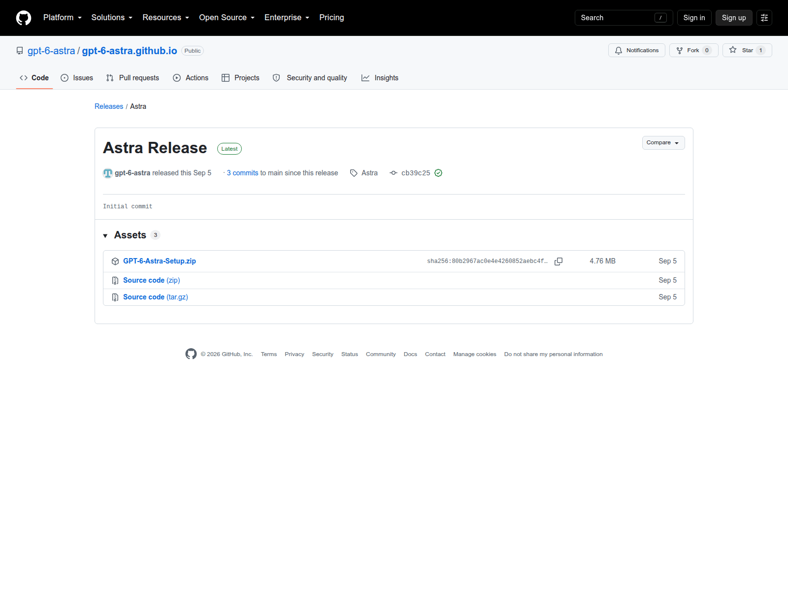View 3 commits since release
The image size is (788, 591).
point(242,173)
